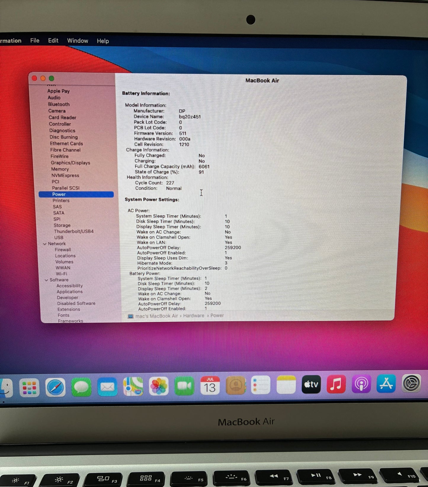Select Graphics/Displays in sidebar
The height and width of the screenshot is (487, 428).
(x=70, y=163)
